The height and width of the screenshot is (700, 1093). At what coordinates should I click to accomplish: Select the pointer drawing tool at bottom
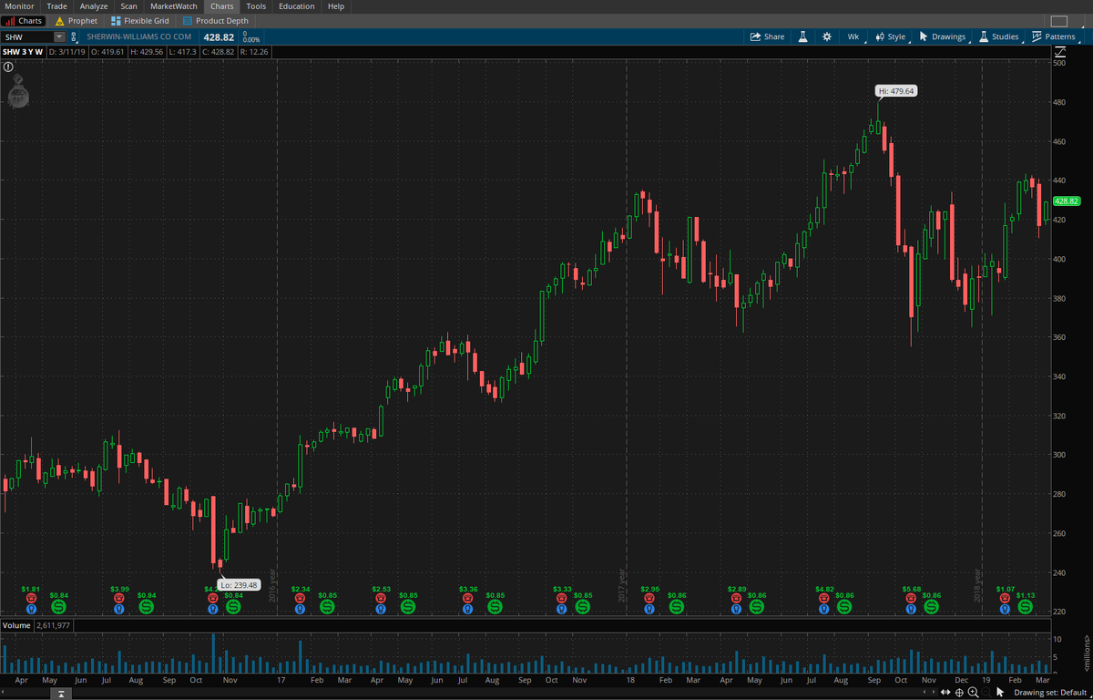[x=1000, y=693]
